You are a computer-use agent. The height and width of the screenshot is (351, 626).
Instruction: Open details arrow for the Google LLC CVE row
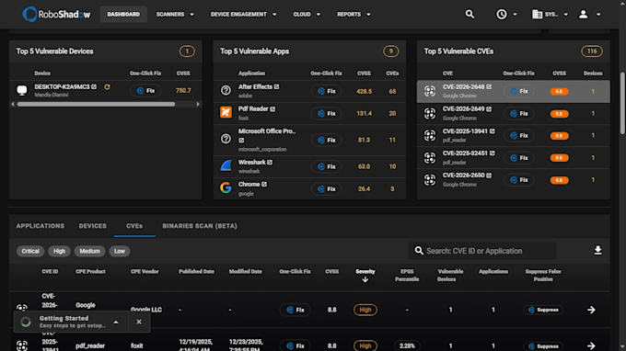click(x=591, y=310)
